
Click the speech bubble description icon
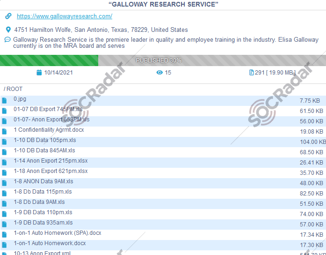tap(7, 39)
